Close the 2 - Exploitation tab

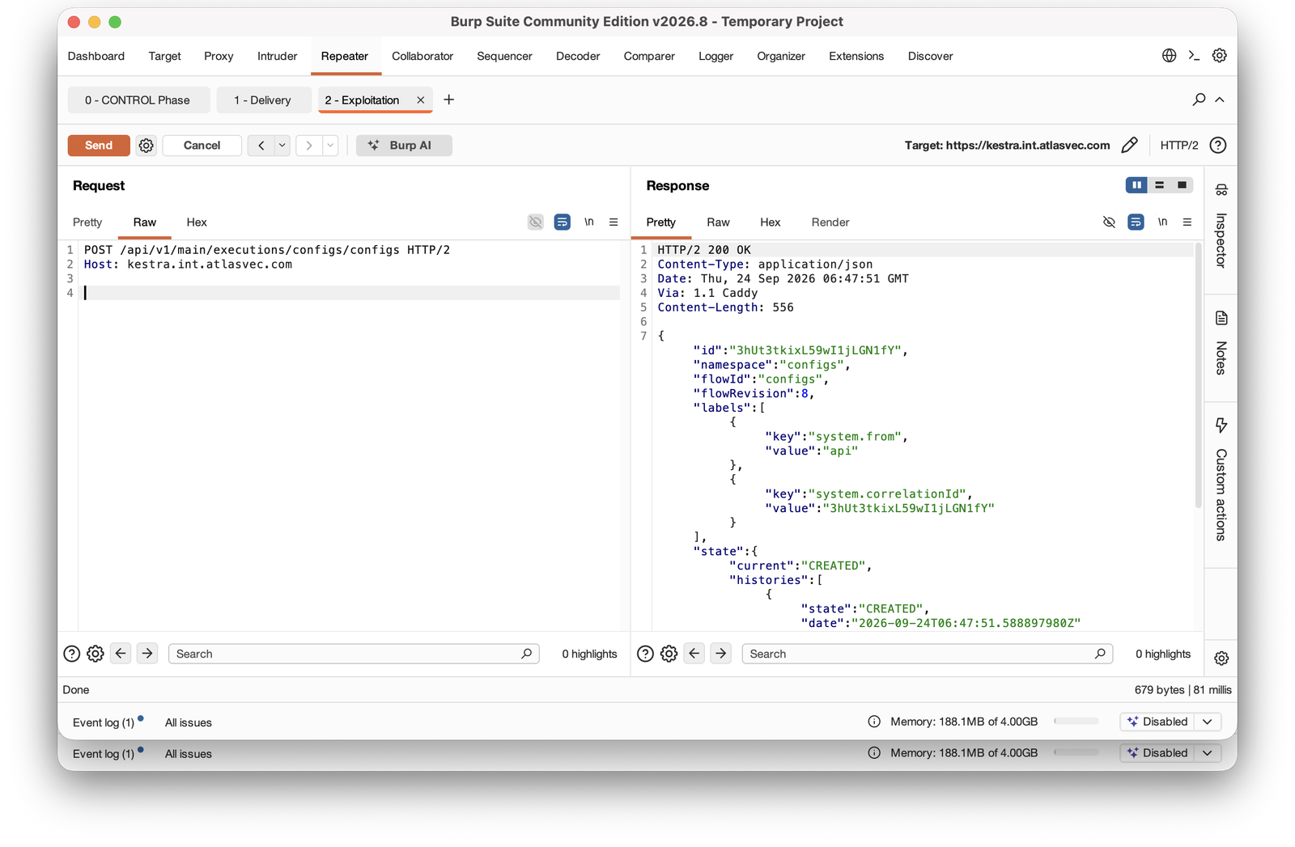[x=420, y=100]
